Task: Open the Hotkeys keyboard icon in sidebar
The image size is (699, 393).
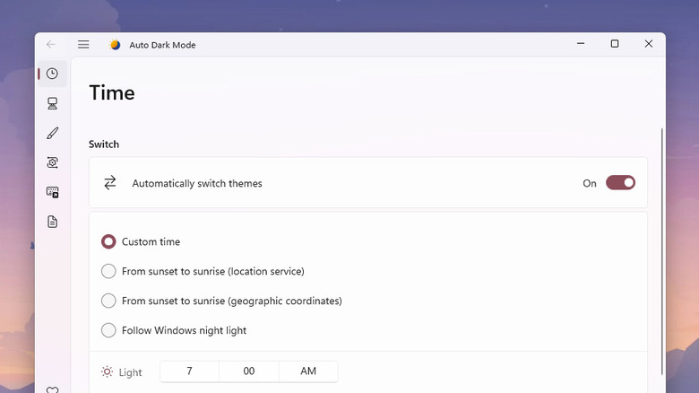Action: (x=52, y=192)
